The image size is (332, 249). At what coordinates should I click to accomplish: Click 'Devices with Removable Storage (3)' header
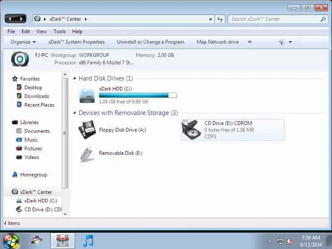pos(128,113)
